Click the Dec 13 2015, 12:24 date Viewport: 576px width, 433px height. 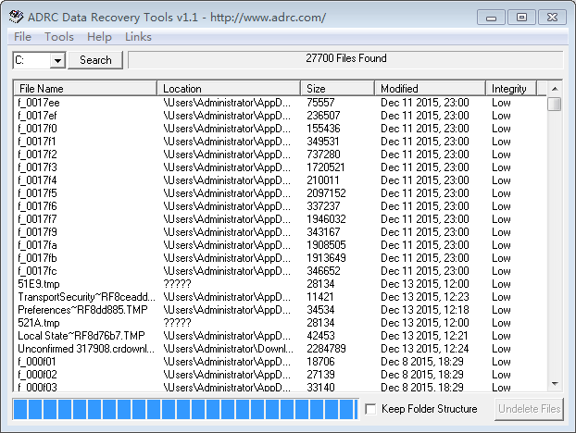425,349
